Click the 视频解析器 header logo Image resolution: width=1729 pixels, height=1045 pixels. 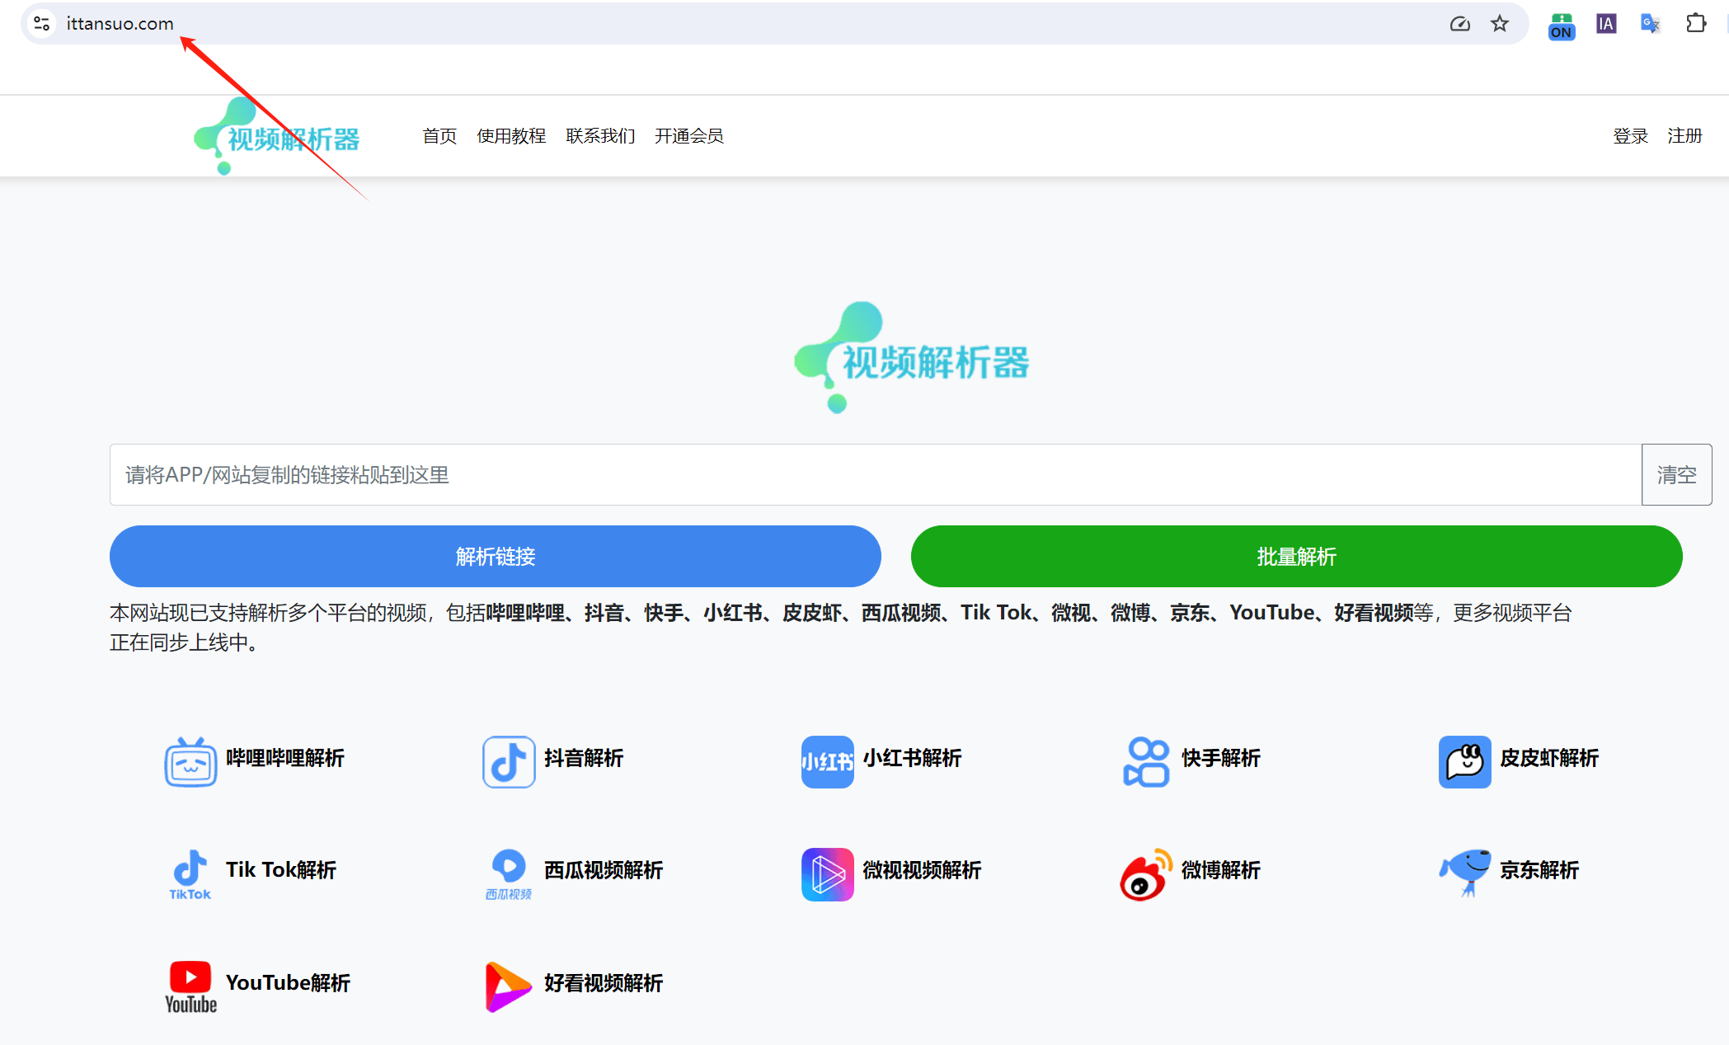coord(277,136)
